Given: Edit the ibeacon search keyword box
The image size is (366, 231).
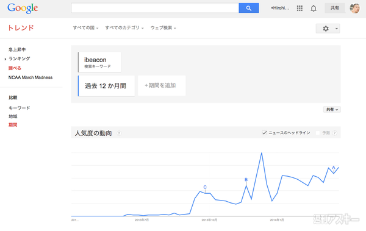Looking at the screenshot, I should click(99, 62).
